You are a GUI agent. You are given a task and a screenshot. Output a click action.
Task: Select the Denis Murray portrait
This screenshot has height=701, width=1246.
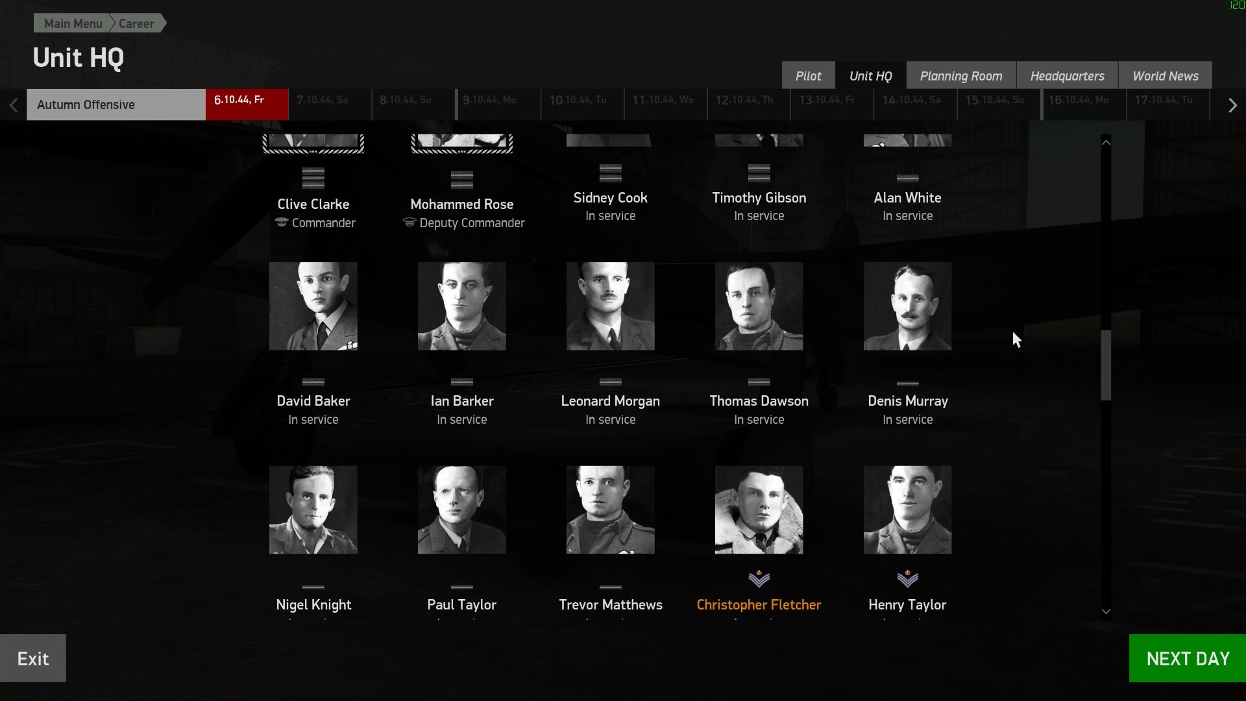pos(907,306)
